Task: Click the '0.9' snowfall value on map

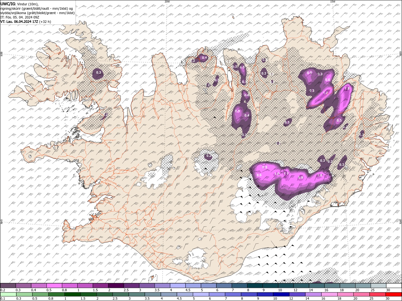Action: coord(301,178)
